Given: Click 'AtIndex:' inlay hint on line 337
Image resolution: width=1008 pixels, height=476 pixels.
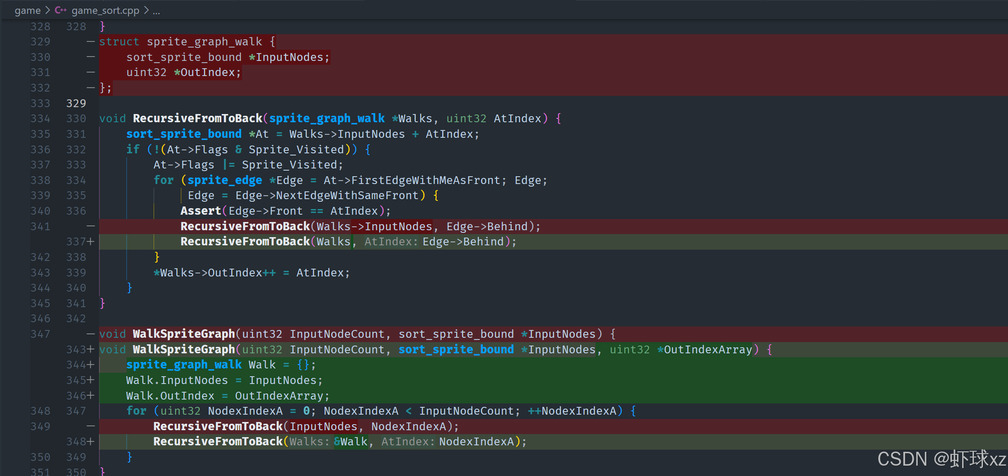Looking at the screenshot, I should [391, 241].
